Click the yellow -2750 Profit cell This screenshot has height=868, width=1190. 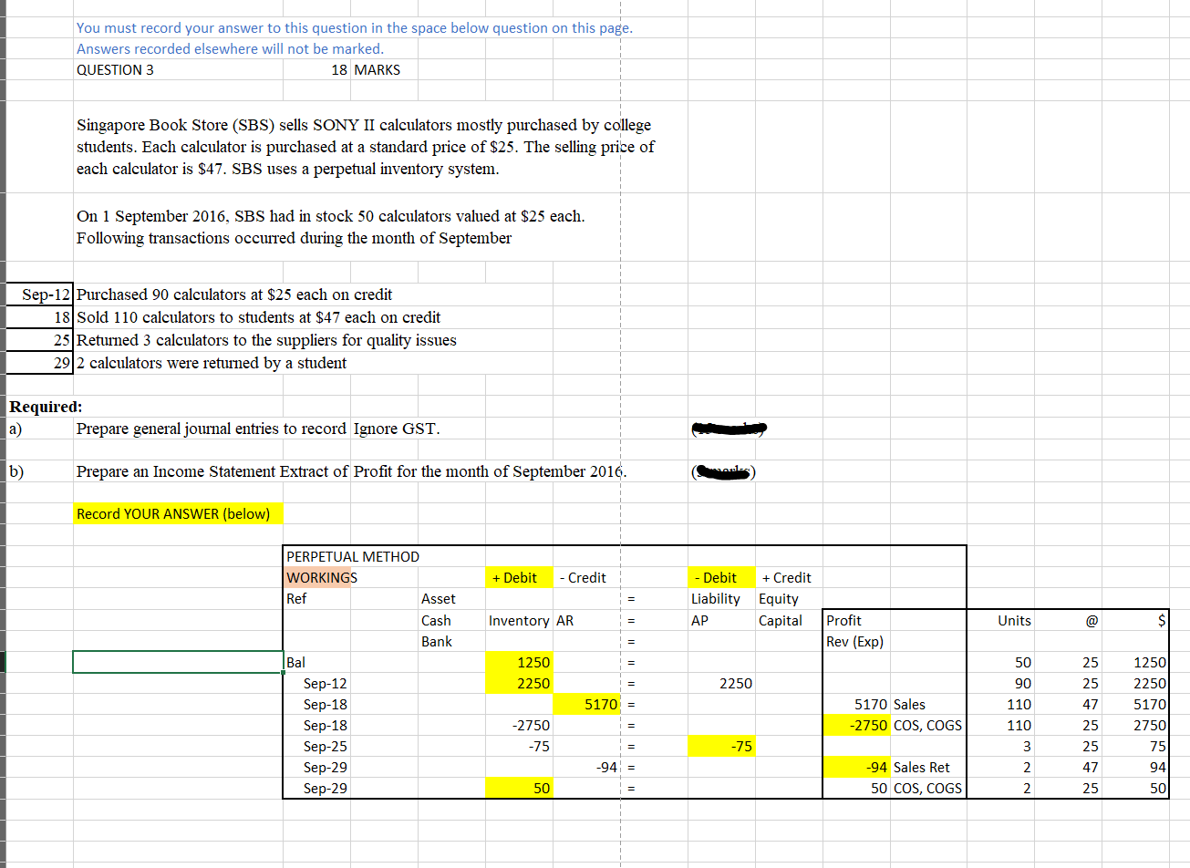tap(856, 726)
